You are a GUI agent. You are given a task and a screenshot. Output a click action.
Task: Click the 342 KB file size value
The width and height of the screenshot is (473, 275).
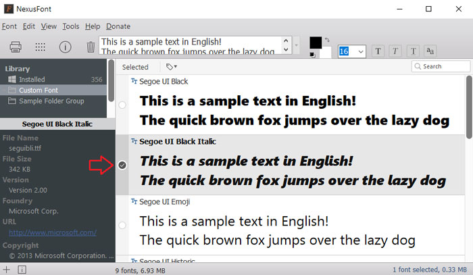point(20,169)
